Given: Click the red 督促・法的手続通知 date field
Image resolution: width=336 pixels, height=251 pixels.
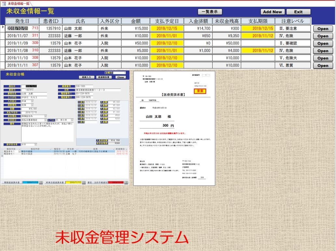Looking at the screenshot, I should [x=116, y=182].
